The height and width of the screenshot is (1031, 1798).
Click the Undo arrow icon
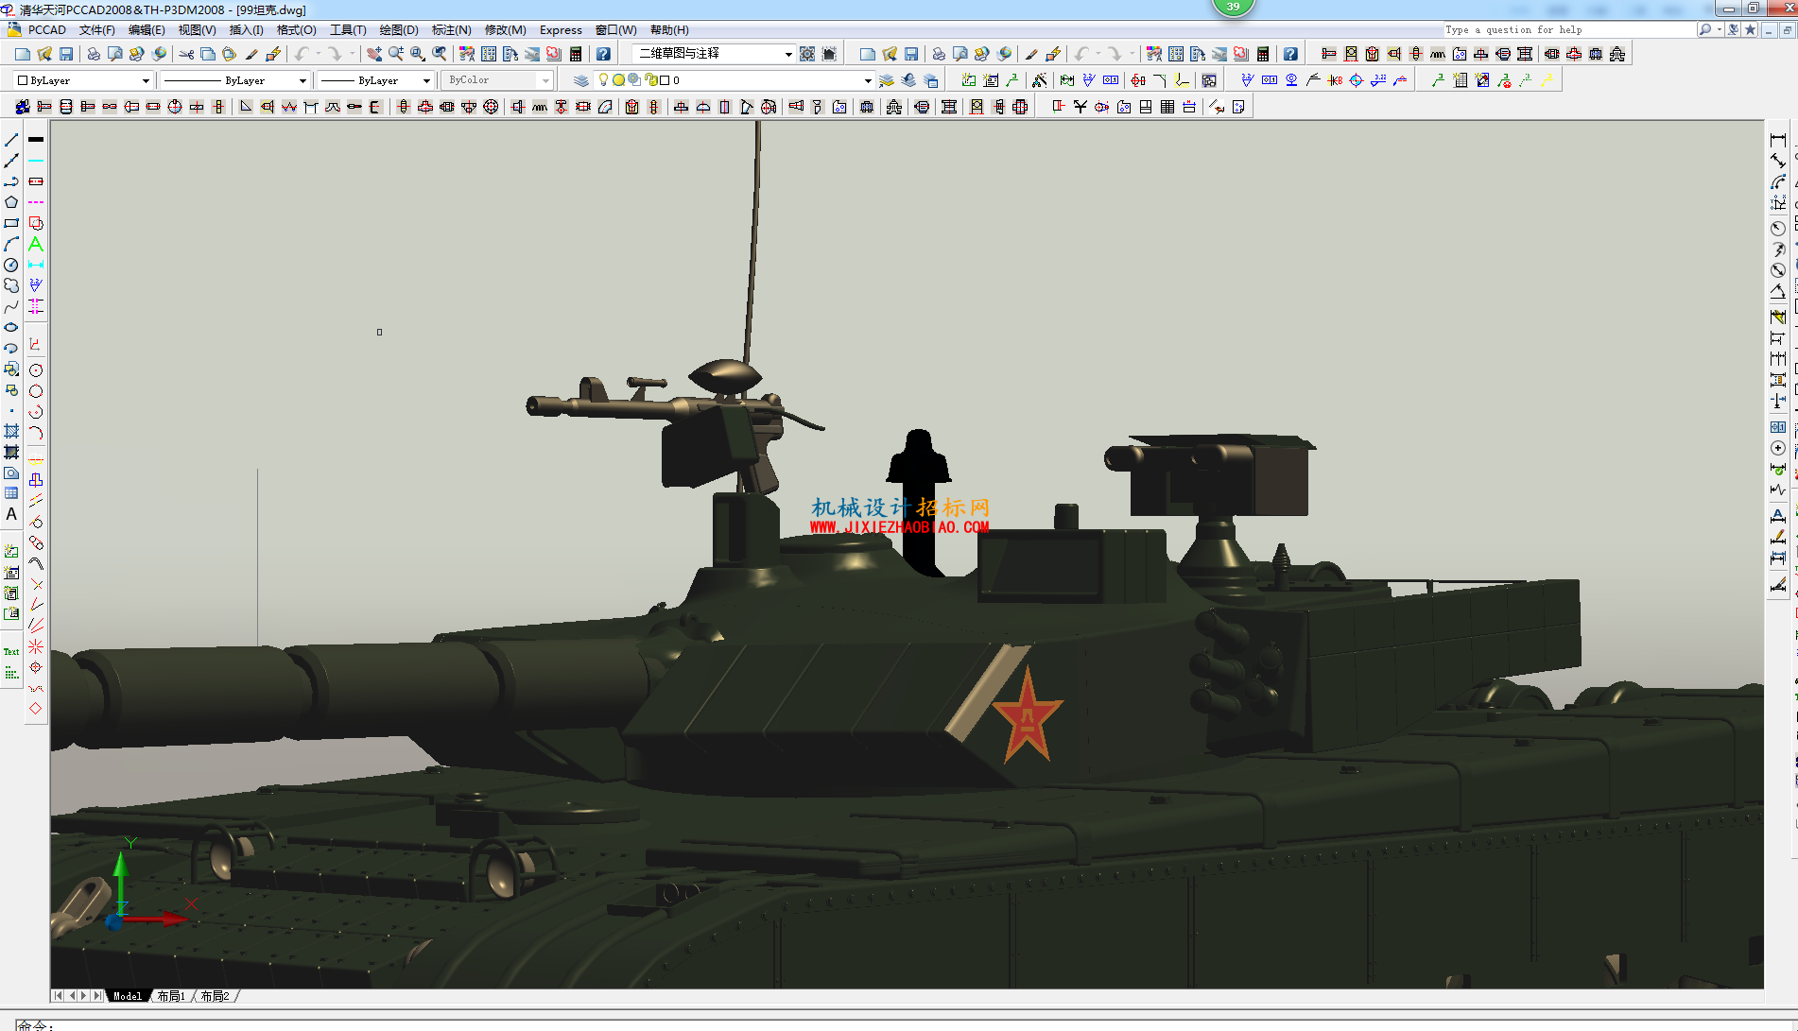coord(302,54)
